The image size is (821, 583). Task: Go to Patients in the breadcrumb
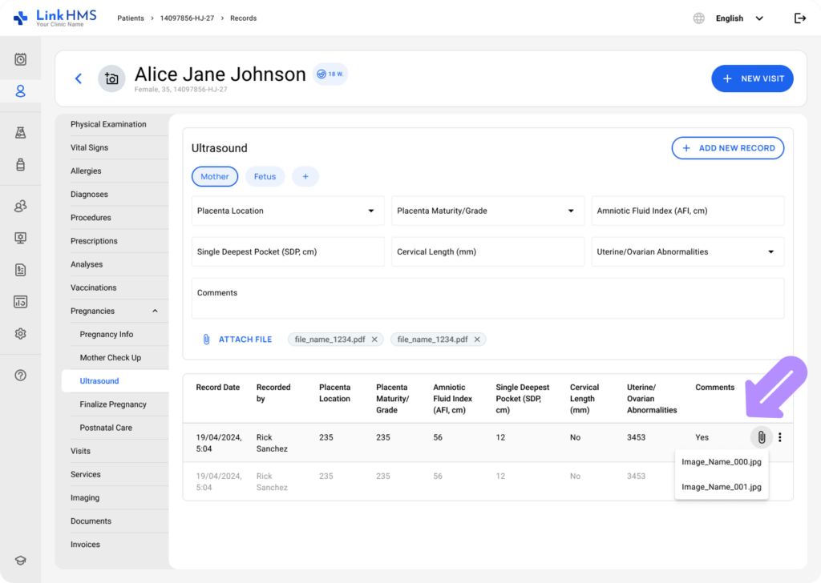131,18
